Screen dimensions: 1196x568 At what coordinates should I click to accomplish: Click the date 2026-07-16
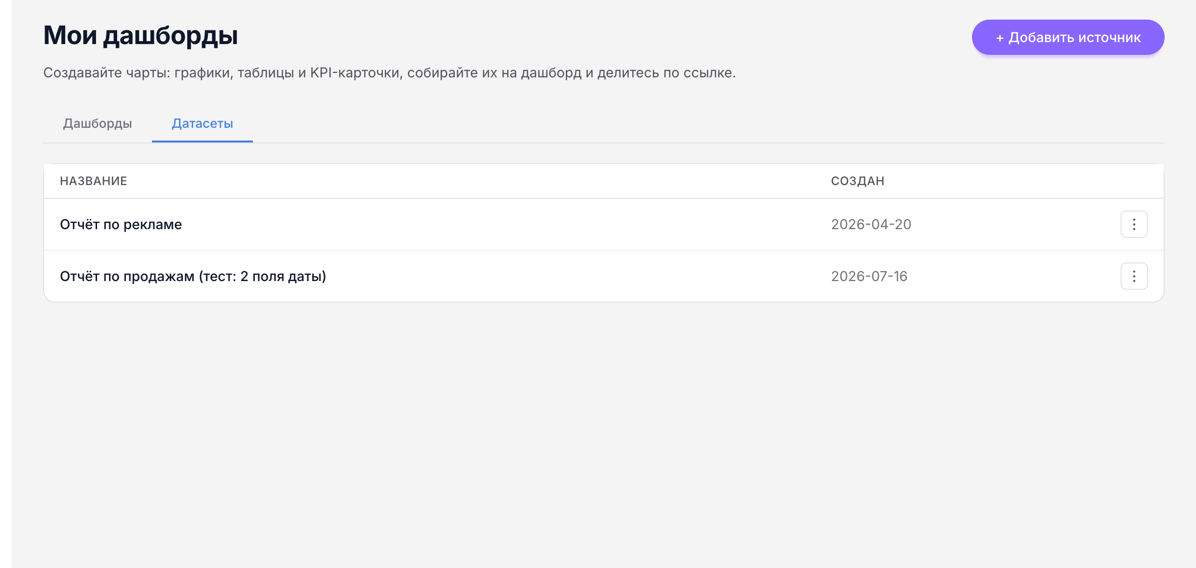point(869,276)
